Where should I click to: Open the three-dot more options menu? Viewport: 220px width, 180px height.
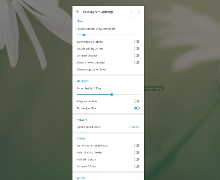131,12
